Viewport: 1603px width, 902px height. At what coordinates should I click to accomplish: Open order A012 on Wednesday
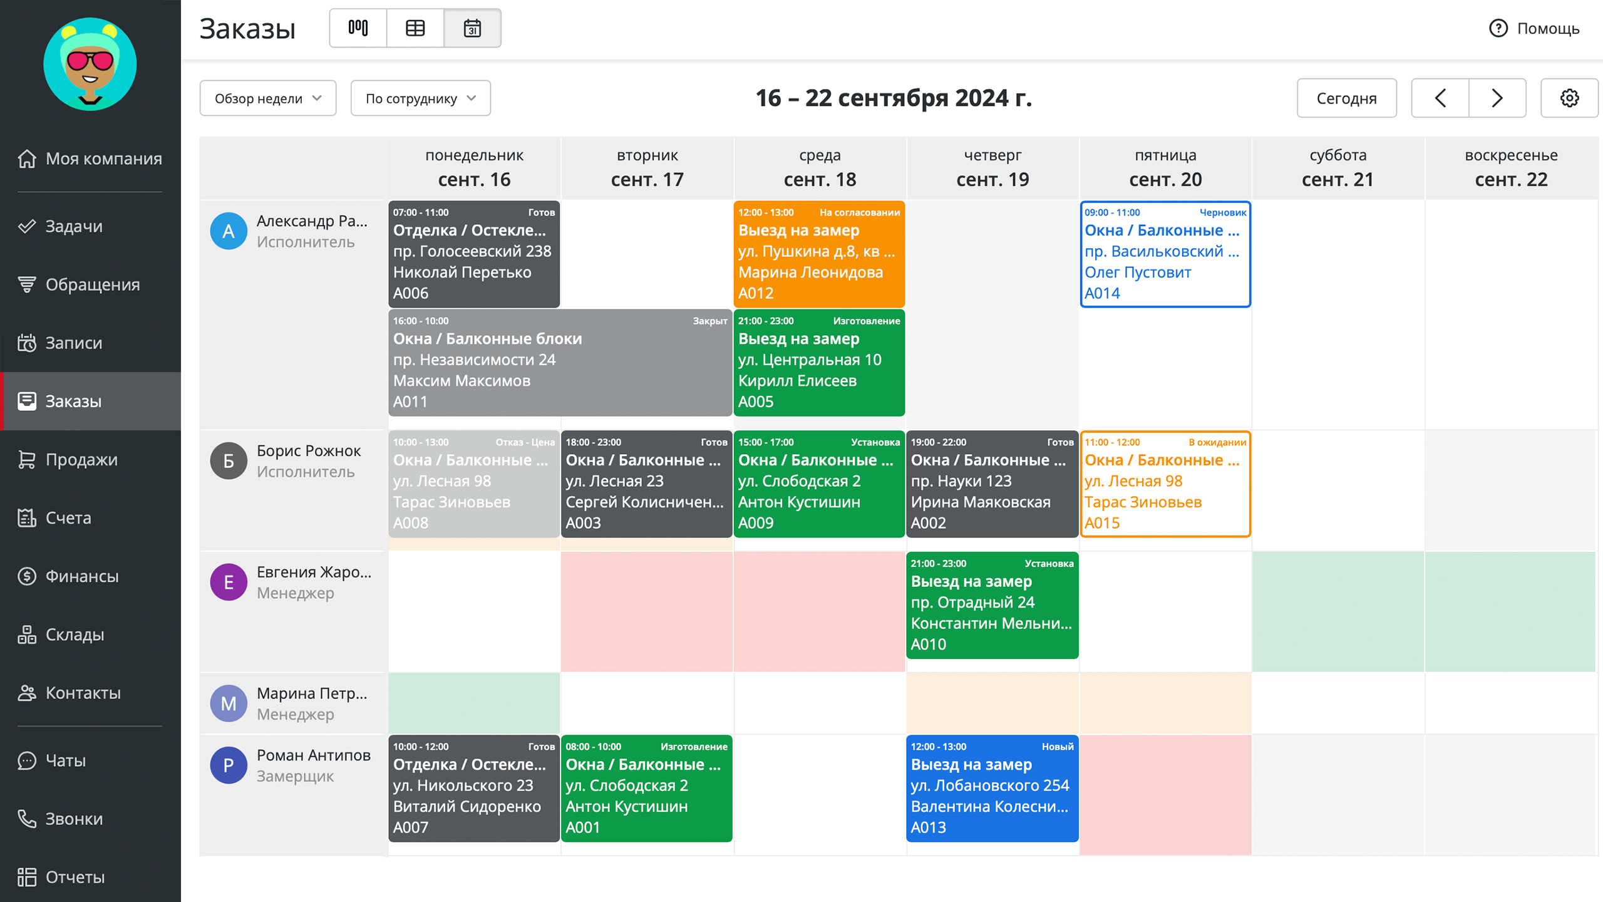[819, 254]
